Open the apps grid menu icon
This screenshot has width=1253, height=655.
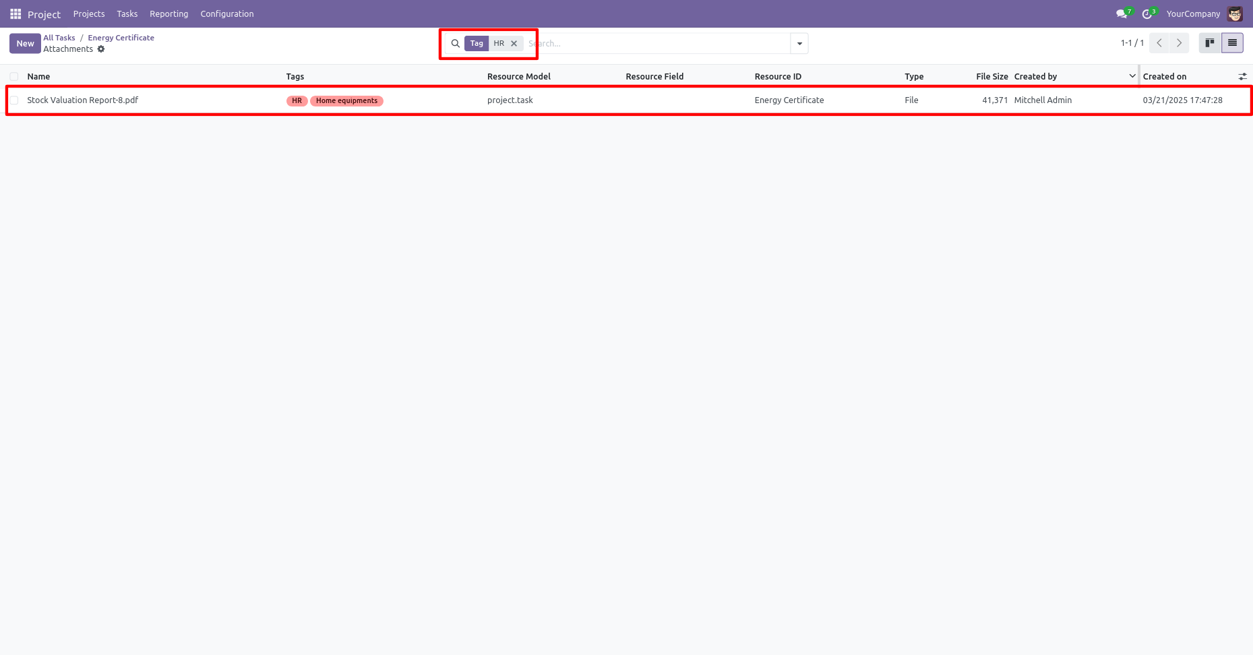point(16,13)
